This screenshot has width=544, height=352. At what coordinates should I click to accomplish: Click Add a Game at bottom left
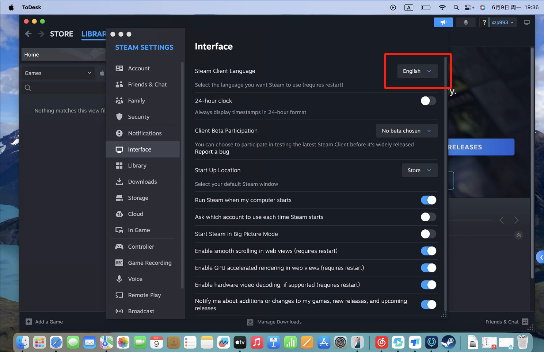pos(44,322)
